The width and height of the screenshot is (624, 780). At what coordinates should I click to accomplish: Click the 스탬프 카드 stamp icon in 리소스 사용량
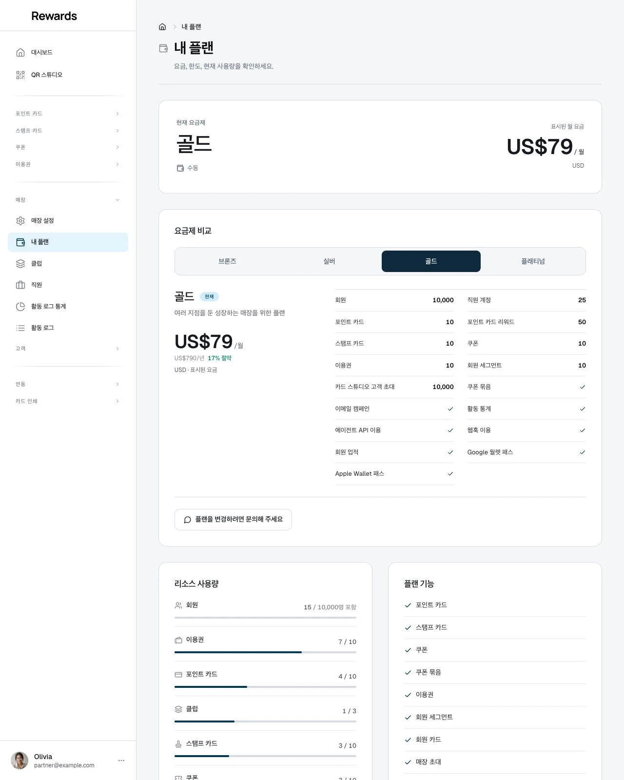pos(178,743)
